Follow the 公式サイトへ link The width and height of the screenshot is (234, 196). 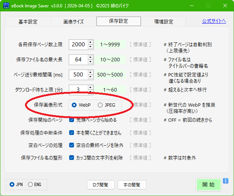(214, 21)
